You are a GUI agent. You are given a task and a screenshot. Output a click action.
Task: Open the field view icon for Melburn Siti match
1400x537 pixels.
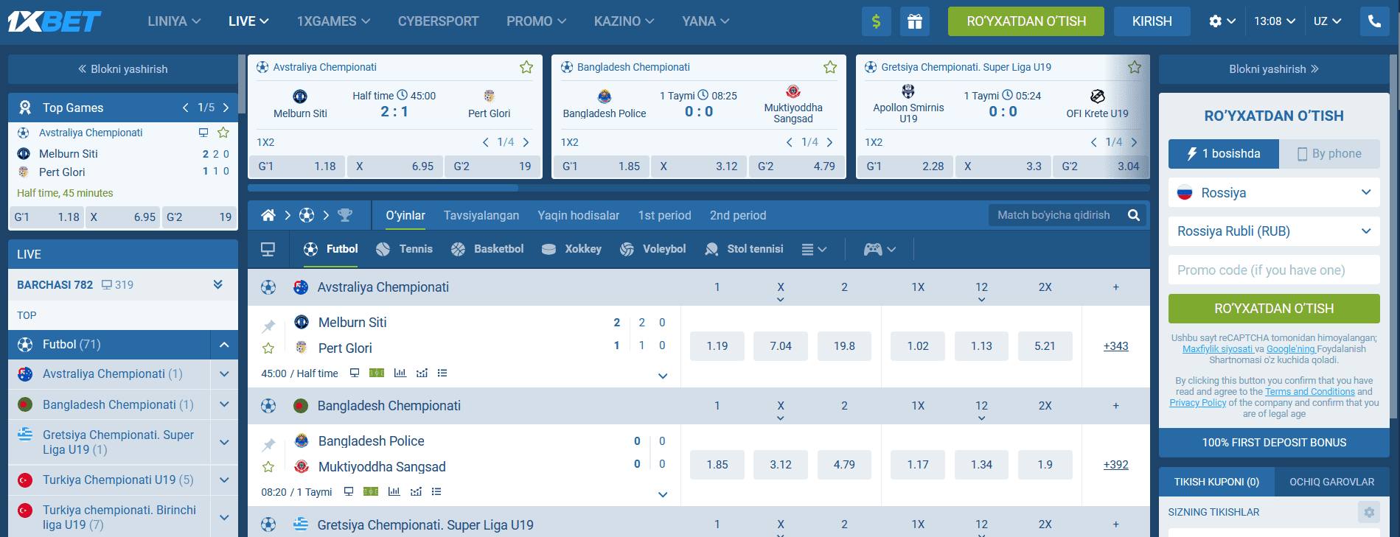pos(377,373)
